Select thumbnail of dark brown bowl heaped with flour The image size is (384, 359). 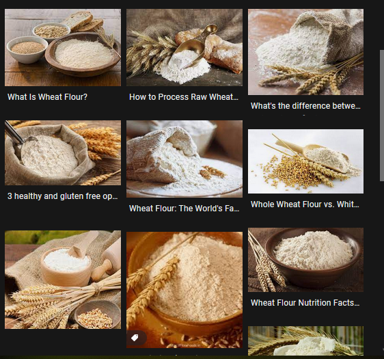(x=305, y=260)
